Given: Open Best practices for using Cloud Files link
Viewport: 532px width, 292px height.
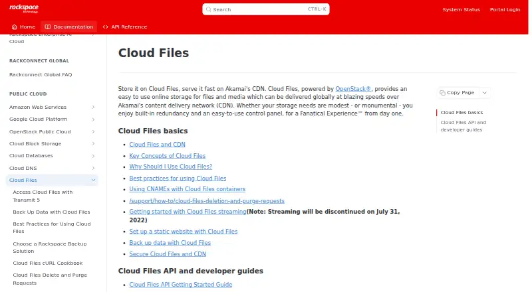Looking at the screenshot, I should pyautogui.click(x=178, y=178).
